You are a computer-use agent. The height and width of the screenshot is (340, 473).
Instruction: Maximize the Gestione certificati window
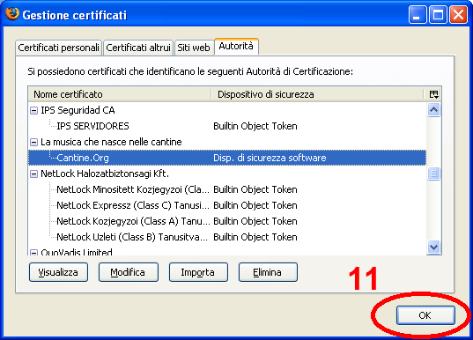(x=438, y=14)
